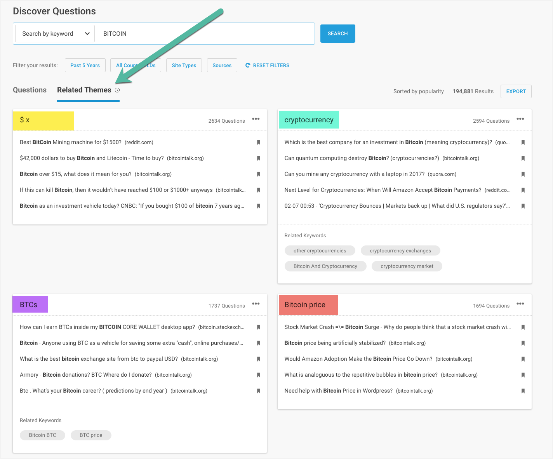Open three-dot menu on '$ x' card
This screenshot has width=553, height=459.
[256, 119]
